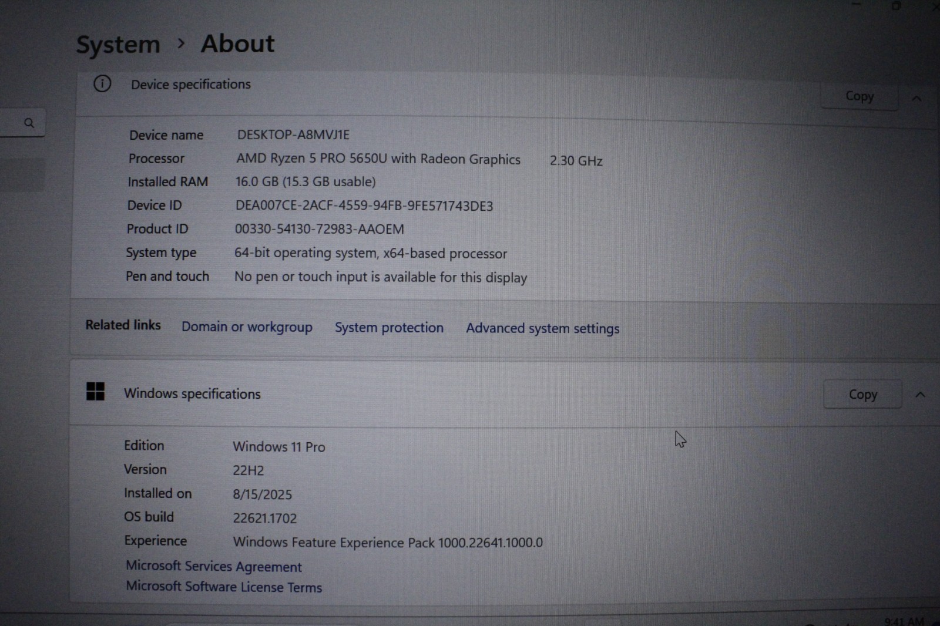Click the Experience label

[155, 541]
